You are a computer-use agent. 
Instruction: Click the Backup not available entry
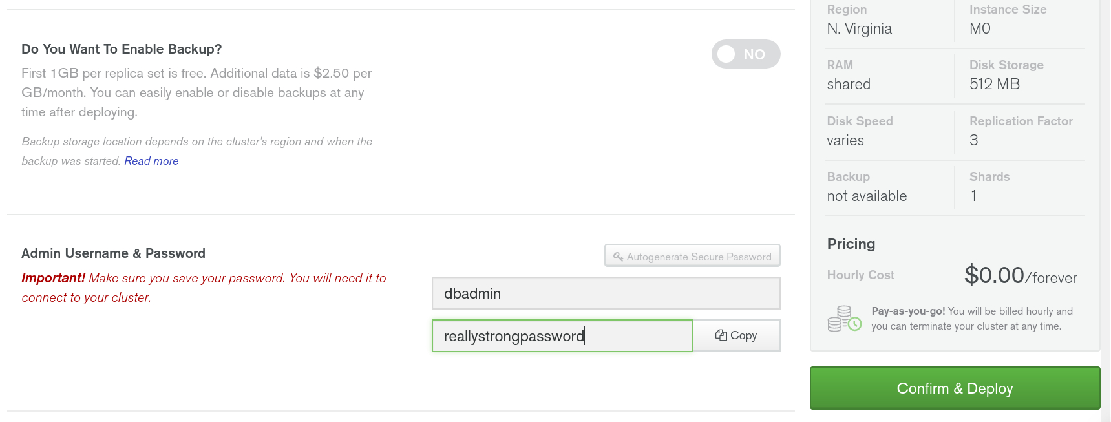867,196
